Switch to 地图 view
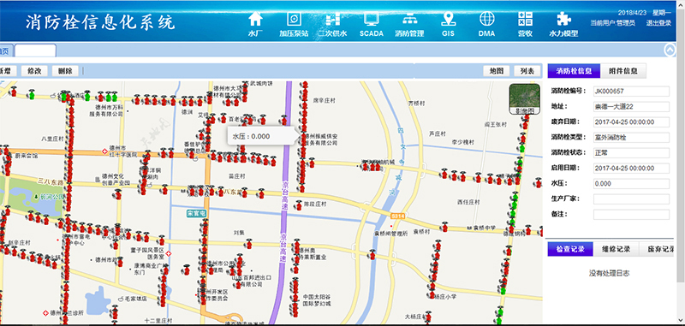Image resolution: width=685 pixels, height=326 pixels. (497, 71)
